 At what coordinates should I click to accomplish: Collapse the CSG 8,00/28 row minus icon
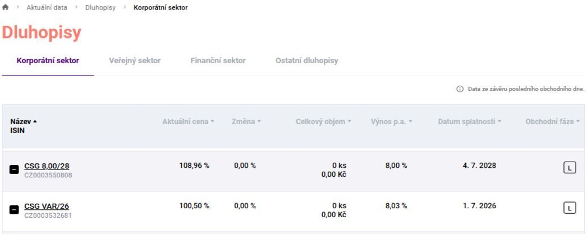[14, 170]
